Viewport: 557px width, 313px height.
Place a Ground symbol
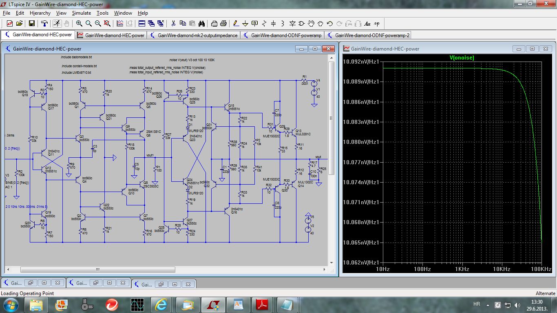[245, 23]
